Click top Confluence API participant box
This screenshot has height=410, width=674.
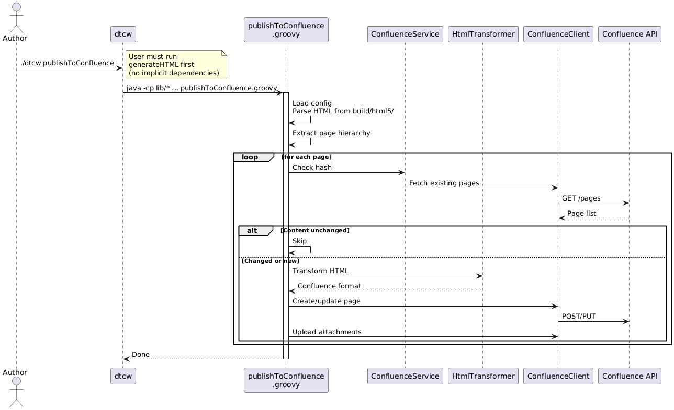click(630, 34)
